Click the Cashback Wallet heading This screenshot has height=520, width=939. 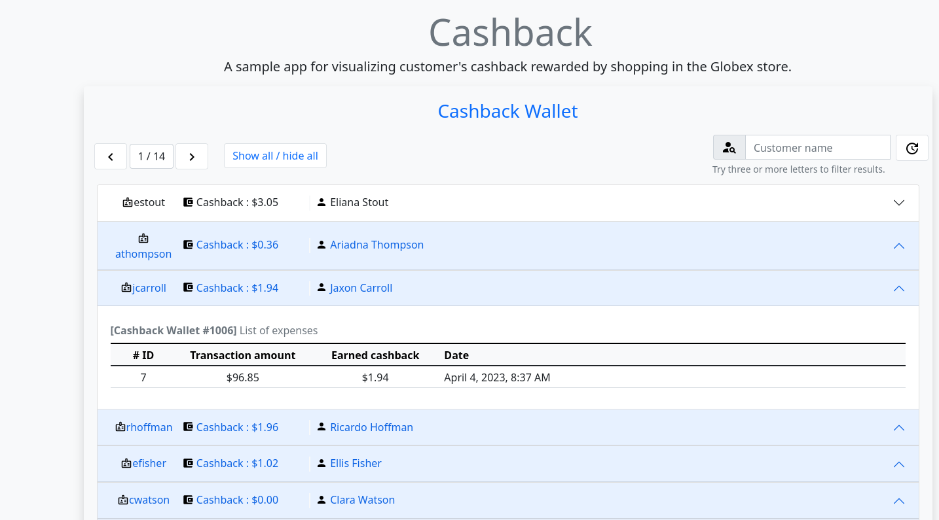[x=507, y=111]
